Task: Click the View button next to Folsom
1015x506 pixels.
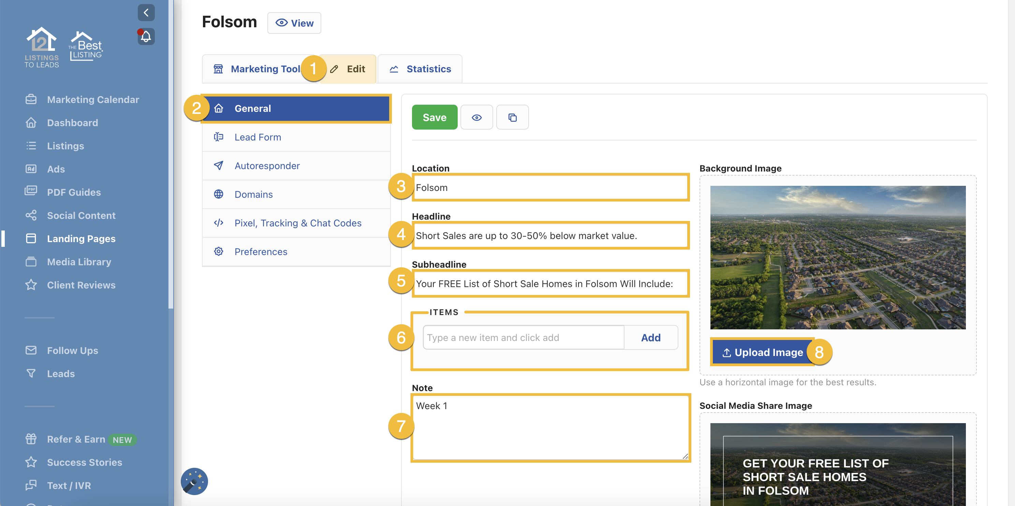Action: [x=294, y=23]
